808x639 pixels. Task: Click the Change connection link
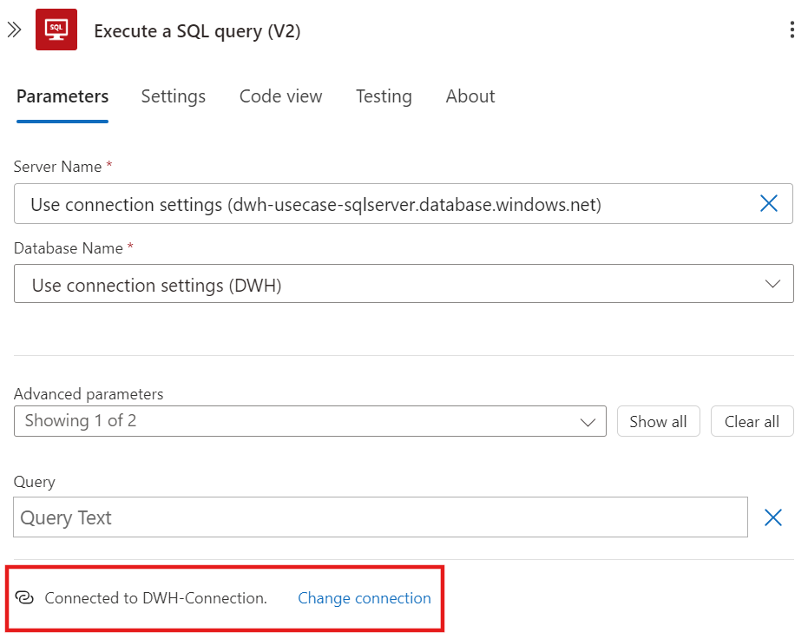365,598
